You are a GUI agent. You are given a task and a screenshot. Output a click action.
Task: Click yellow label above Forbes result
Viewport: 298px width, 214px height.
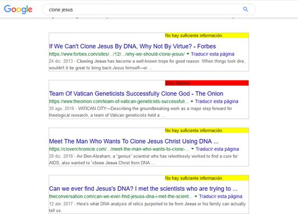tap(207, 36)
